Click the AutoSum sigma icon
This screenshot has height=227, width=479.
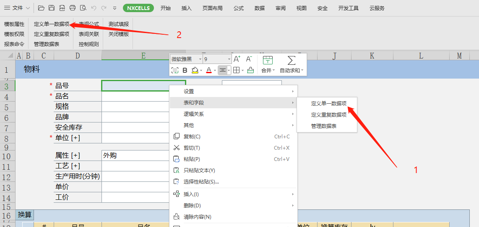292,60
